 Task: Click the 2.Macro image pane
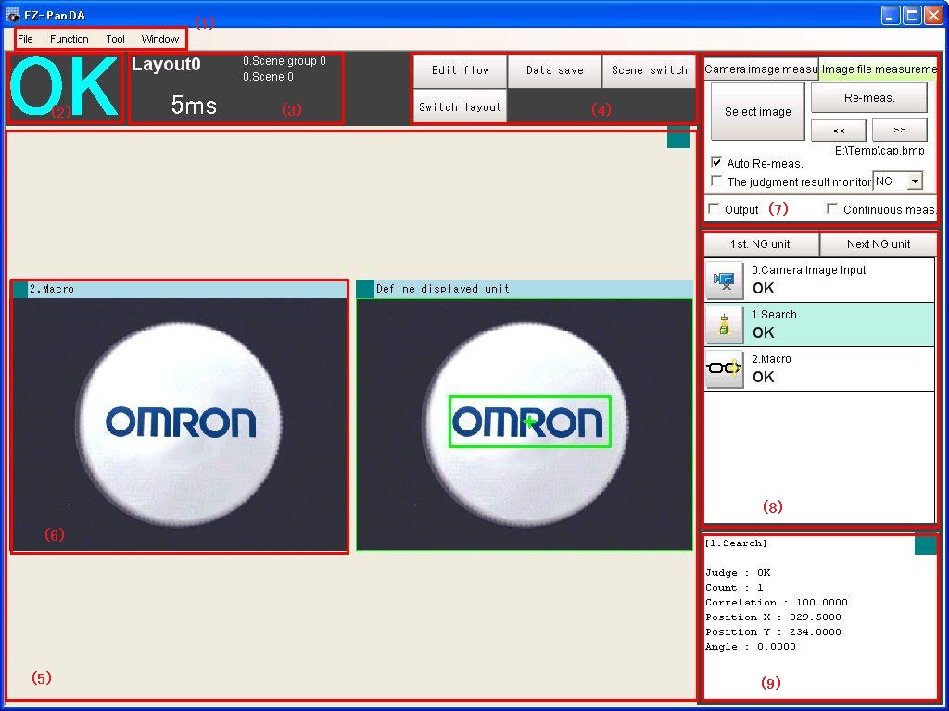coord(180,424)
